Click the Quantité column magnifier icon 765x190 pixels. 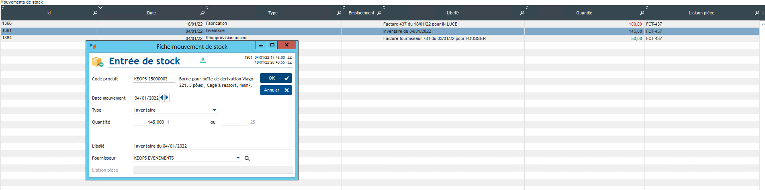642,13
